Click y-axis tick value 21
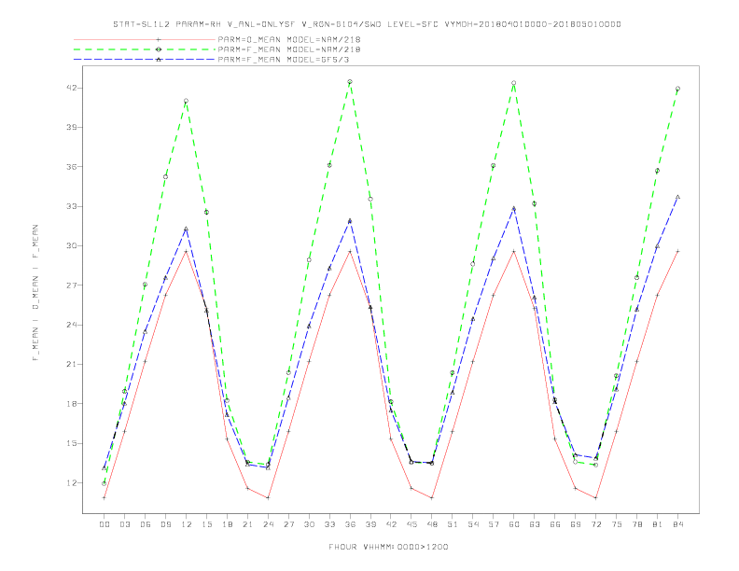 pyautogui.click(x=72, y=364)
